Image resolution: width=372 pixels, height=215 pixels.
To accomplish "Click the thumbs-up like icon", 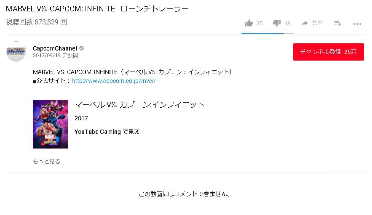I will 249,23.
